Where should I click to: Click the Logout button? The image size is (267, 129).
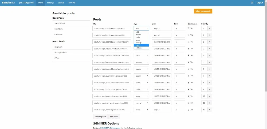pyautogui.click(x=260, y=3)
